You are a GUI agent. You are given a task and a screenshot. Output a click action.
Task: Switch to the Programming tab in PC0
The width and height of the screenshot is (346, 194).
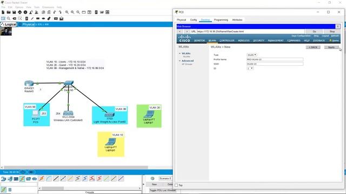tap(221, 20)
